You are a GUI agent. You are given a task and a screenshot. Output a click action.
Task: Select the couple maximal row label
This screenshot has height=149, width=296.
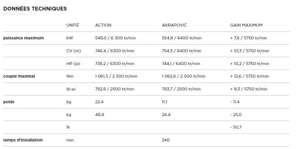(19, 76)
